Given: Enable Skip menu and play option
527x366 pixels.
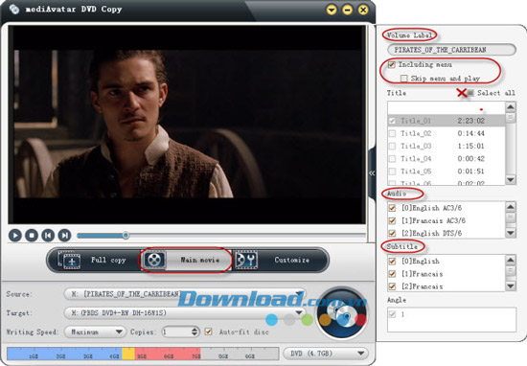Looking at the screenshot, I should coord(404,79).
